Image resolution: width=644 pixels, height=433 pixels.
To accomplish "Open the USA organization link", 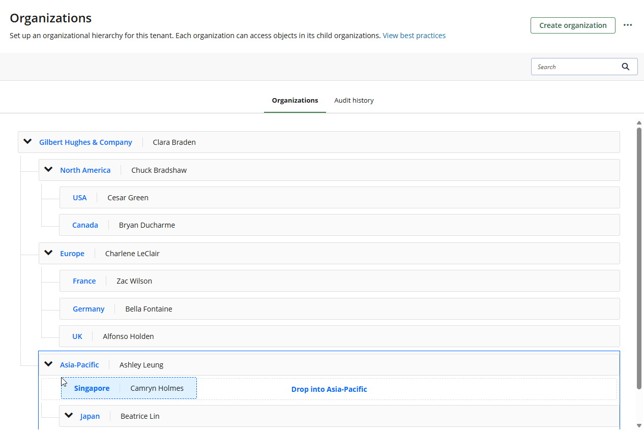I will [79, 198].
